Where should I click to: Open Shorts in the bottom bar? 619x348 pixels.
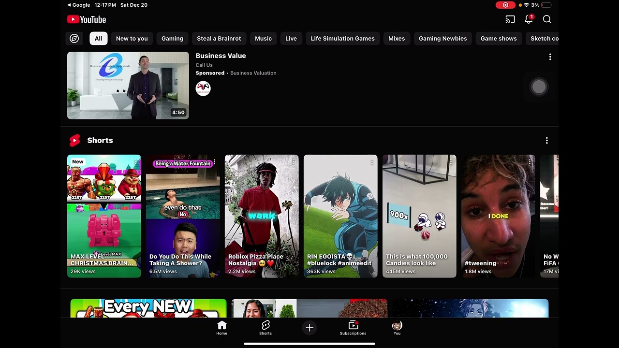click(265, 328)
